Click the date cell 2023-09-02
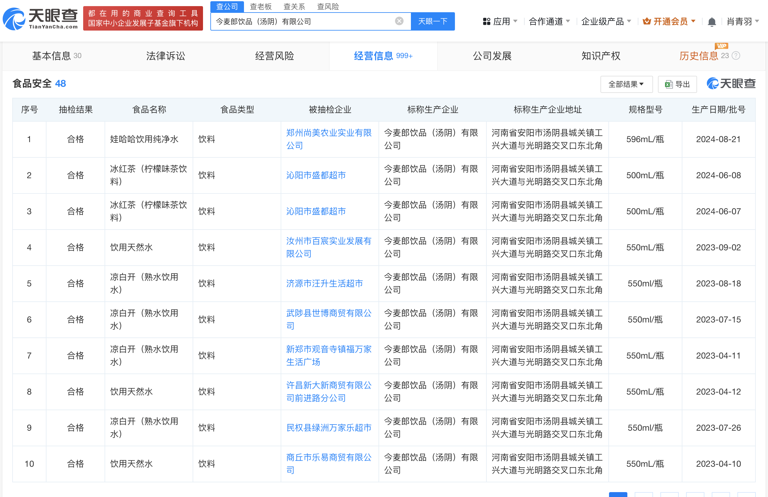The width and height of the screenshot is (768, 497). pos(718,247)
